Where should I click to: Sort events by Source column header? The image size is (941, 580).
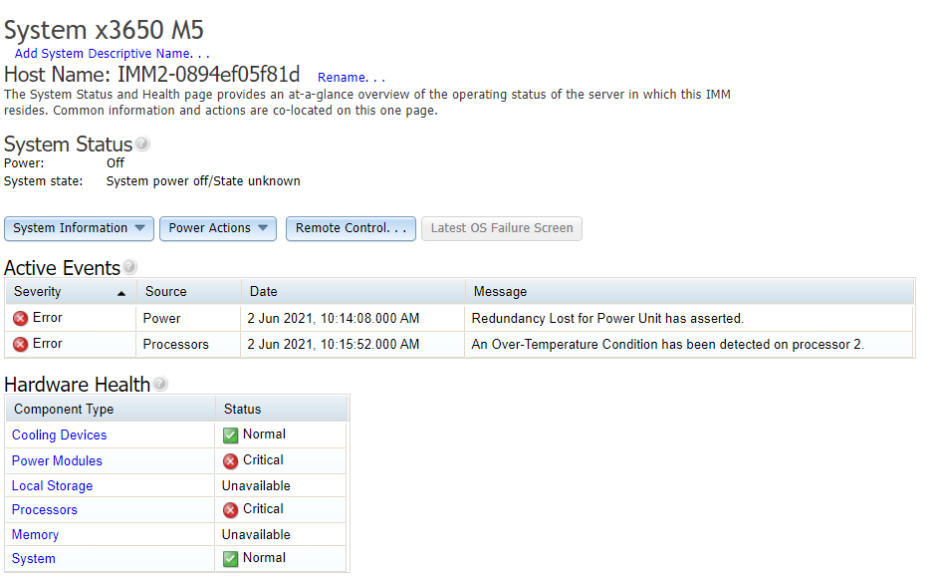click(189, 292)
